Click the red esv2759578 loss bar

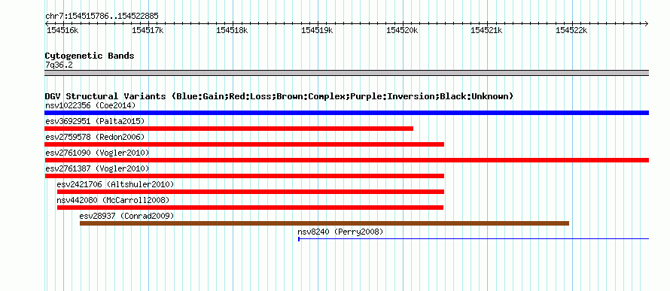tap(245, 144)
